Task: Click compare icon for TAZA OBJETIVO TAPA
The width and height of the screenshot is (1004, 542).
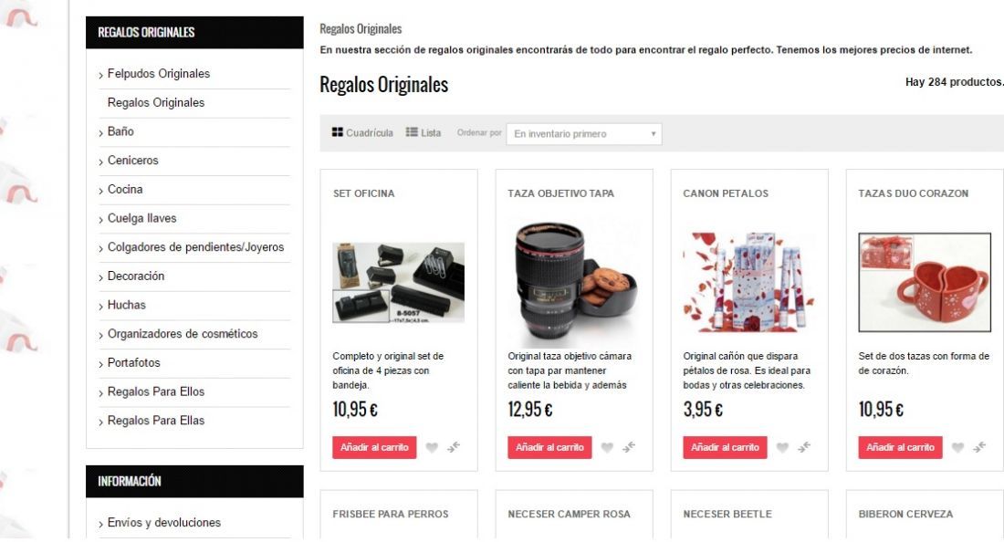Action: point(629,447)
